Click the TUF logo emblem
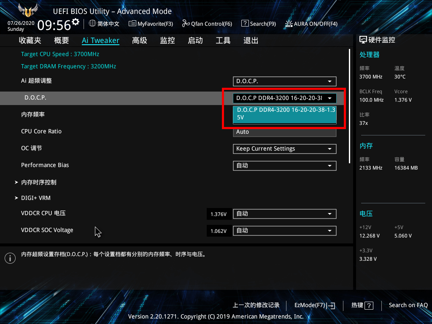This screenshot has width=432, height=324. 28,11
